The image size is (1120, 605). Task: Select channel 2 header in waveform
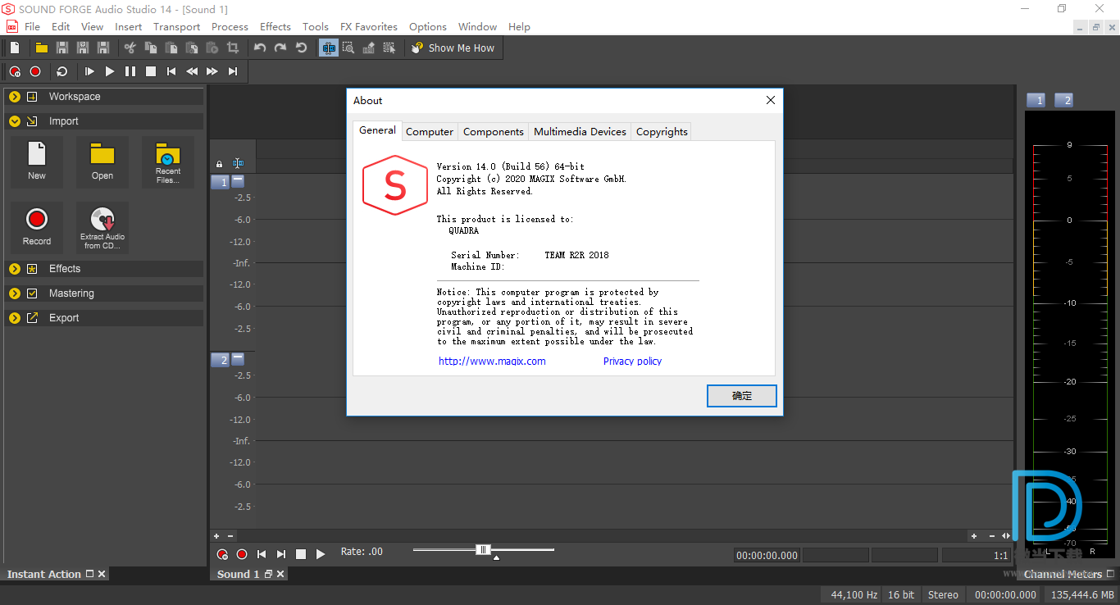[x=220, y=360]
